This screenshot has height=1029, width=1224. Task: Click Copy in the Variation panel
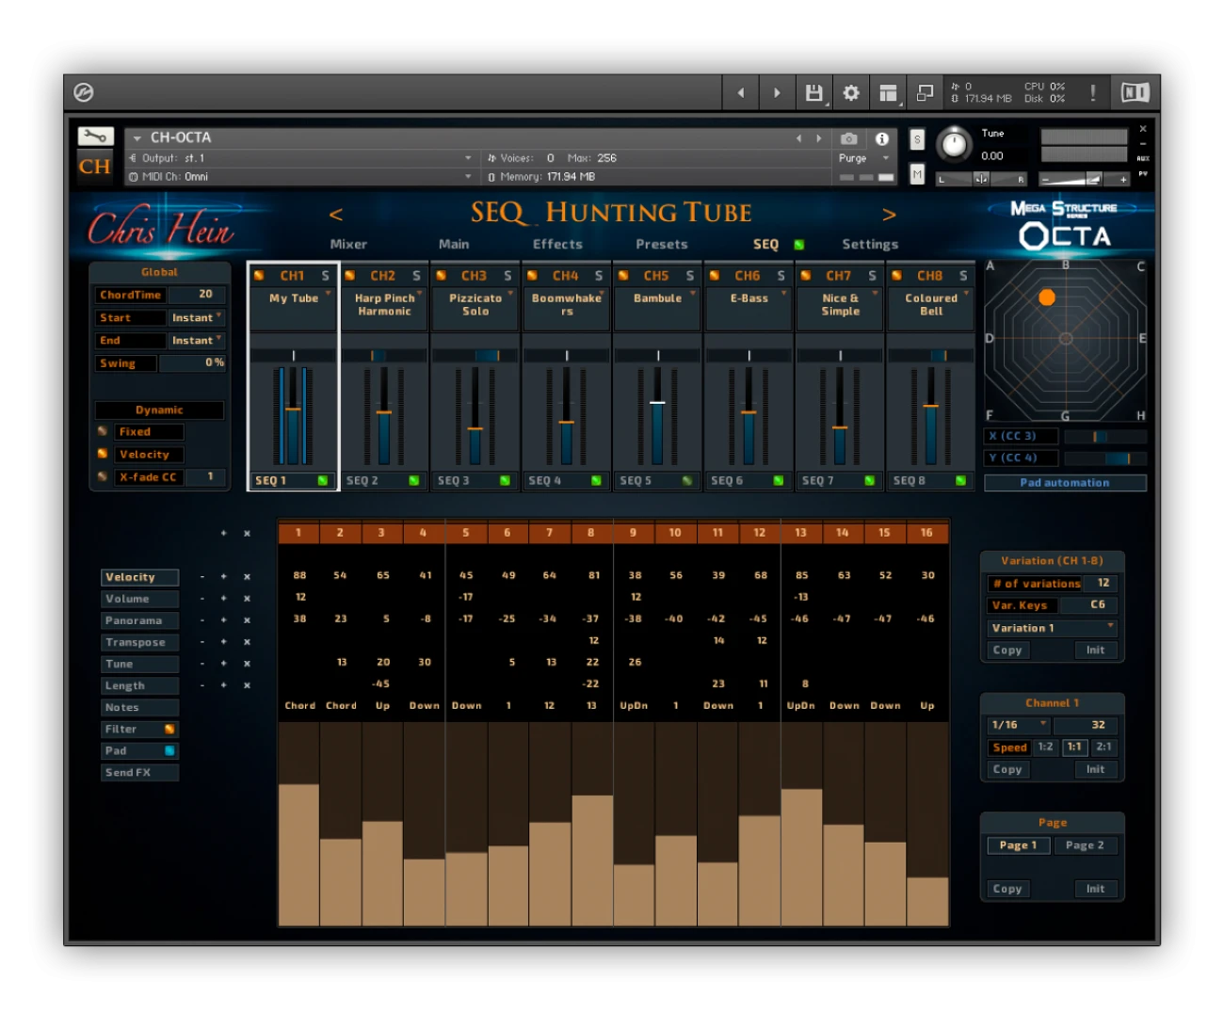tap(1007, 651)
